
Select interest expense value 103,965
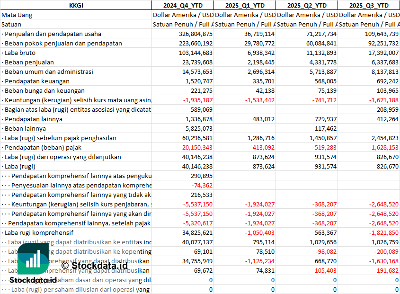388,90
